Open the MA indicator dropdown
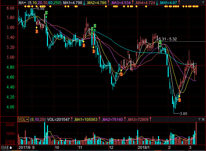Screen dimensions: 206x151 [22, 3]
